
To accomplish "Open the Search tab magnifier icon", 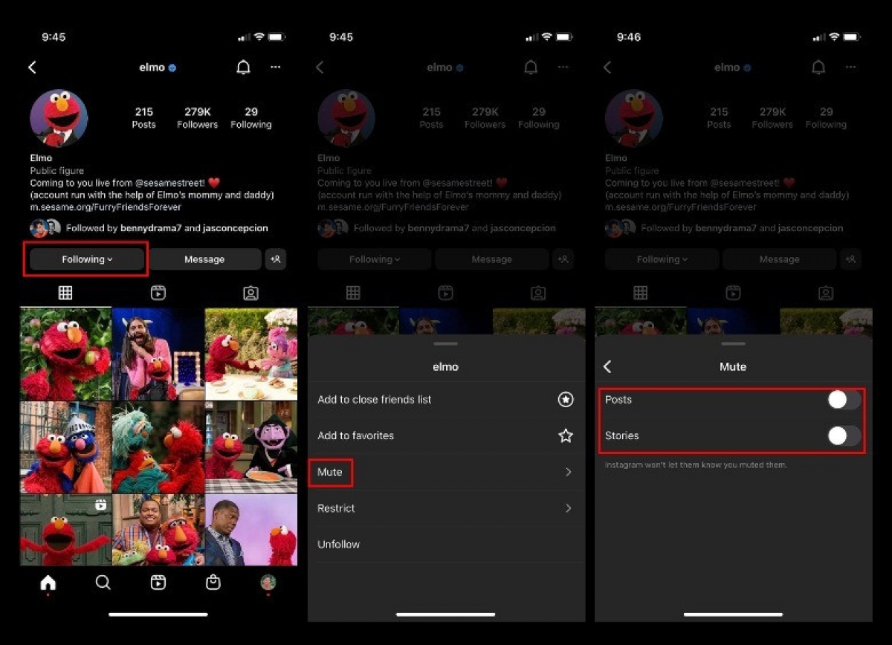I will [103, 583].
